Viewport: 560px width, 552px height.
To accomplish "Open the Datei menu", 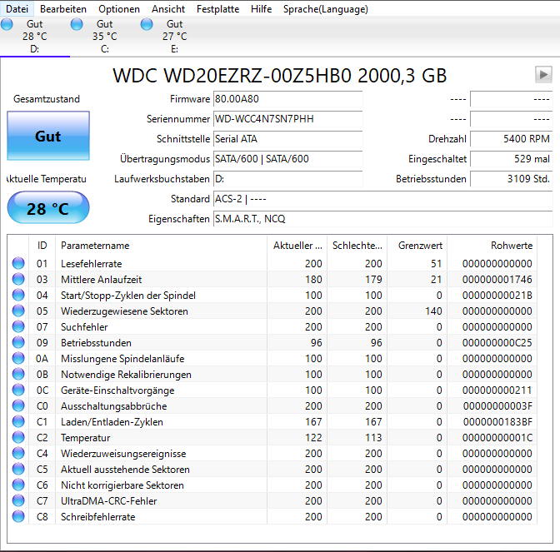I will [17, 9].
